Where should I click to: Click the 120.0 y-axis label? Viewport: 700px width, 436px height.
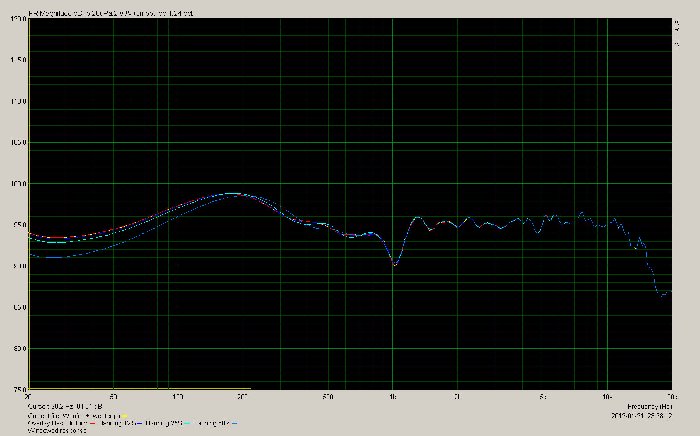coord(18,19)
